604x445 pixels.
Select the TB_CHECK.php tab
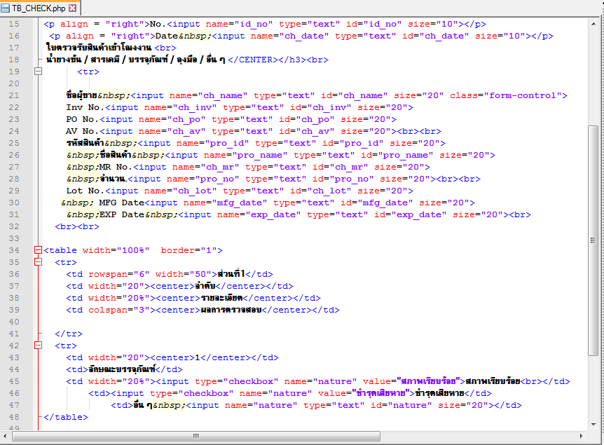39,8
